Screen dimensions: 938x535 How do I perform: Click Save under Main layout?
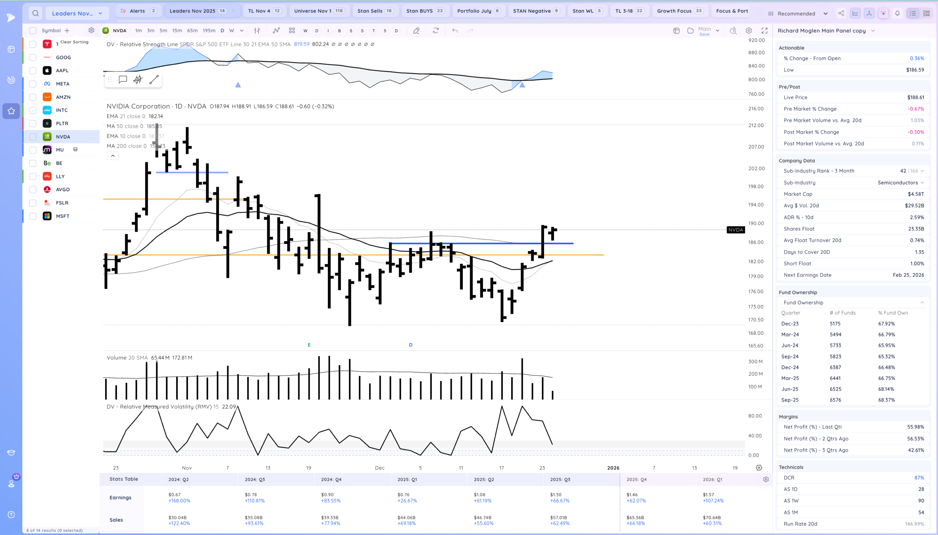coord(704,34)
